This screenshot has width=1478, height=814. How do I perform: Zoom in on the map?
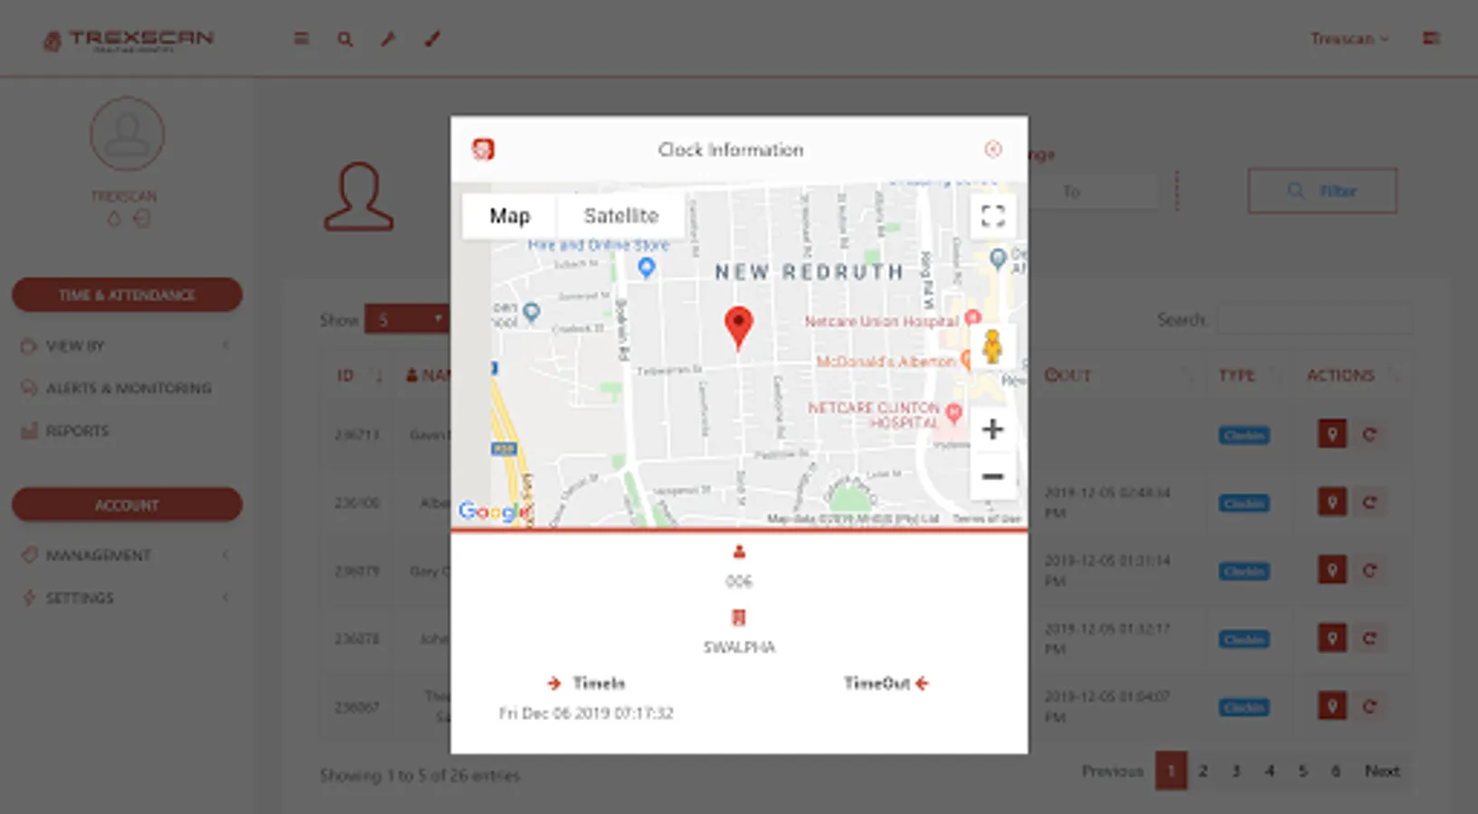point(992,429)
